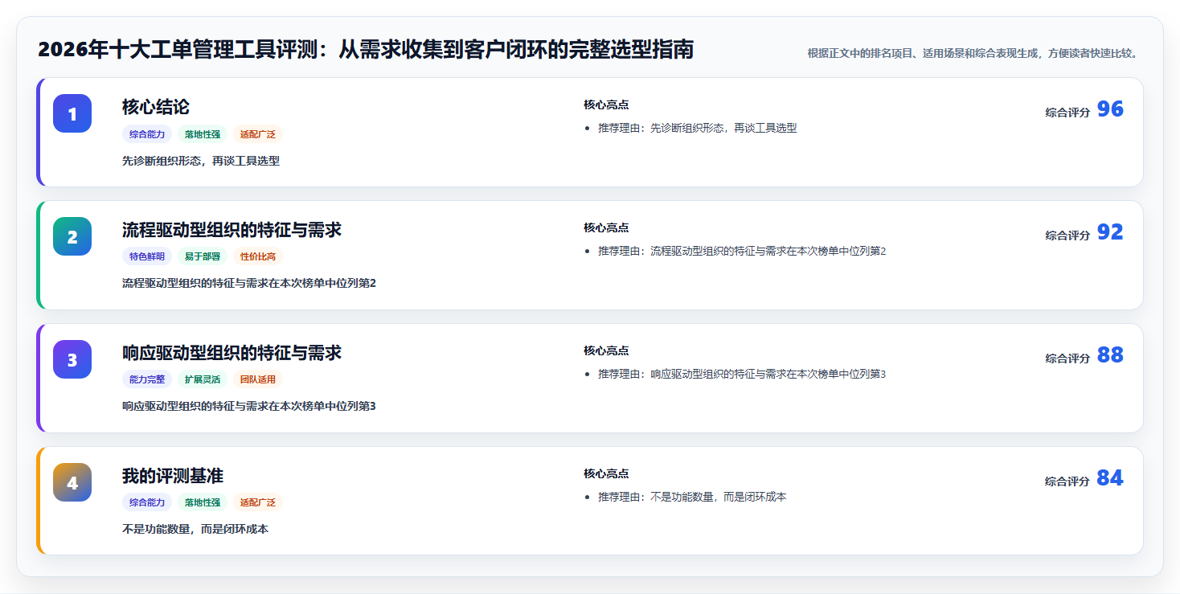Open the 响应驱动型组织的特征与需求 title
Screen dimensions: 1180x594
[231, 353]
